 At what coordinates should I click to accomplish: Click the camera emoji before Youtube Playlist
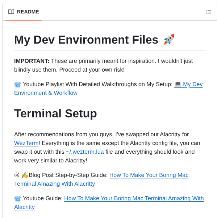point(18,84)
